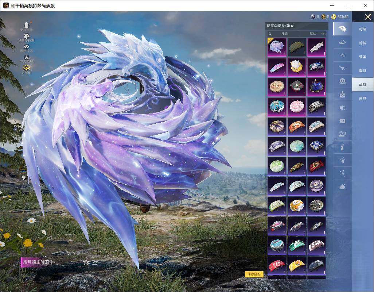Open the chat bubble sticker category icon

(x=342, y=121)
